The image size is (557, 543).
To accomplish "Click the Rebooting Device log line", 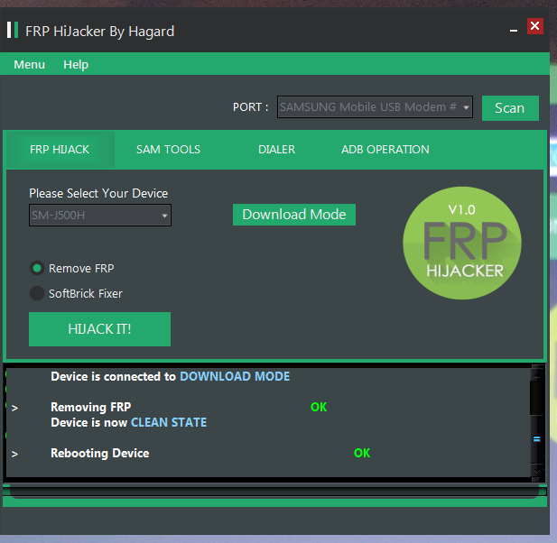I will 100,453.
